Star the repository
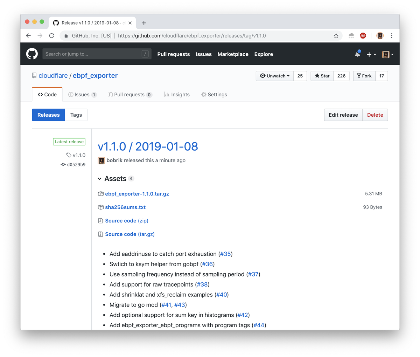This screenshot has width=420, height=357. pos(322,76)
